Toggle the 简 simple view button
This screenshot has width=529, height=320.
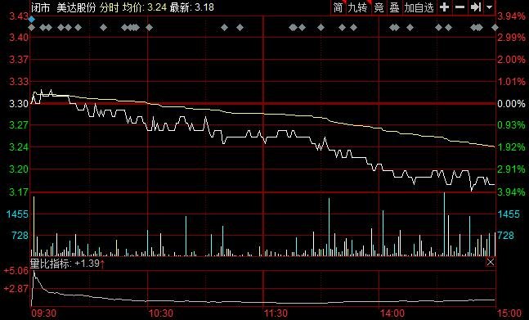338,7
